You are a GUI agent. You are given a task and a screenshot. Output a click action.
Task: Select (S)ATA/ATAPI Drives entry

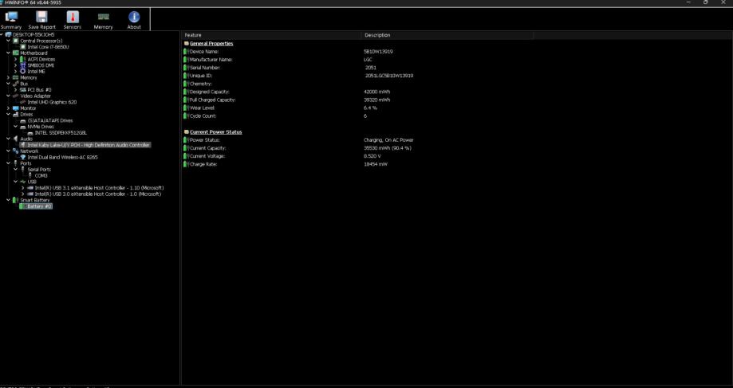point(50,120)
